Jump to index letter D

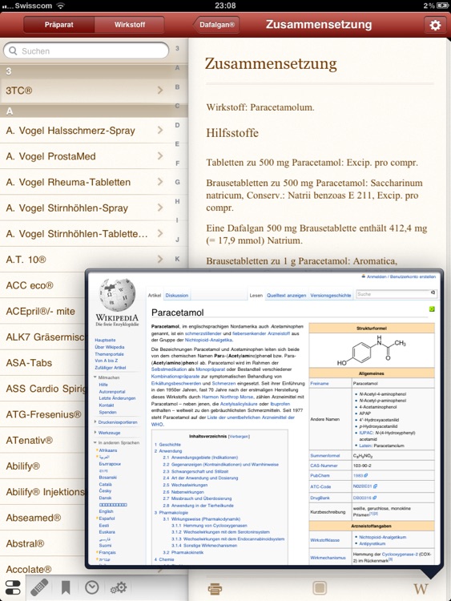tap(177, 125)
